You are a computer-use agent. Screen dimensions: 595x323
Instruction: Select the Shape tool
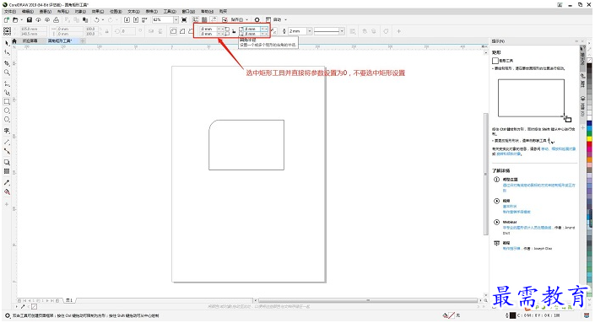coord(7,52)
